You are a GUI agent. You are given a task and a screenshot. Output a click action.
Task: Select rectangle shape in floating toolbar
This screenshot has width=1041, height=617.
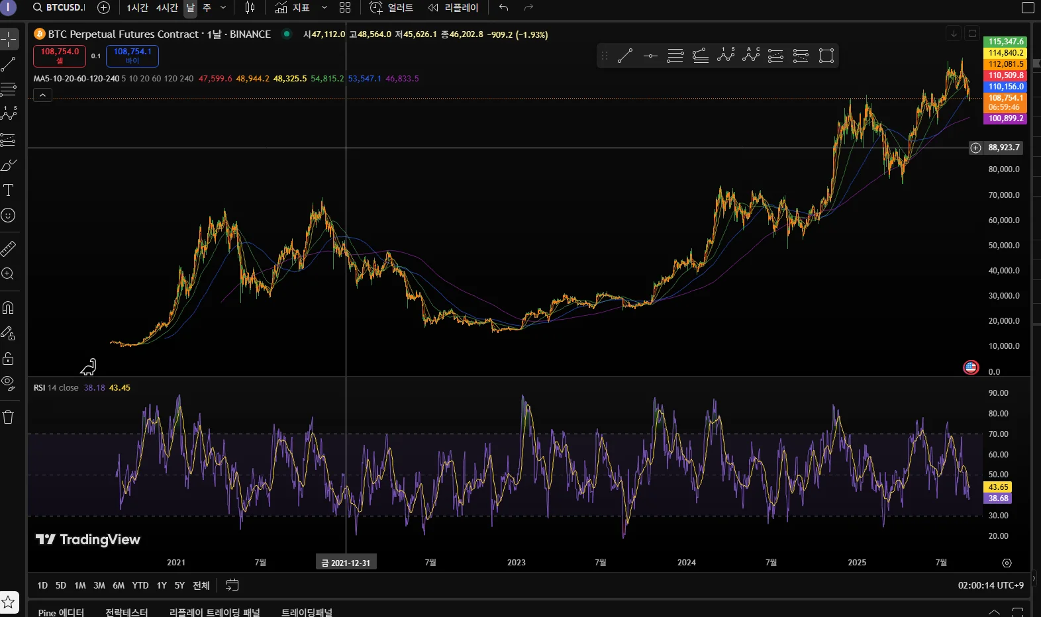[x=826, y=56]
